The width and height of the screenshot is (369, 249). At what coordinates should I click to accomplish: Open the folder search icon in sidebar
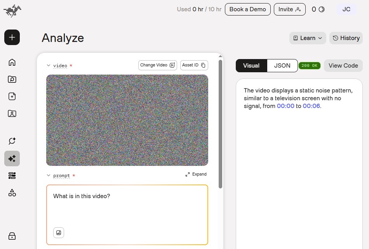[x=12, y=79]
